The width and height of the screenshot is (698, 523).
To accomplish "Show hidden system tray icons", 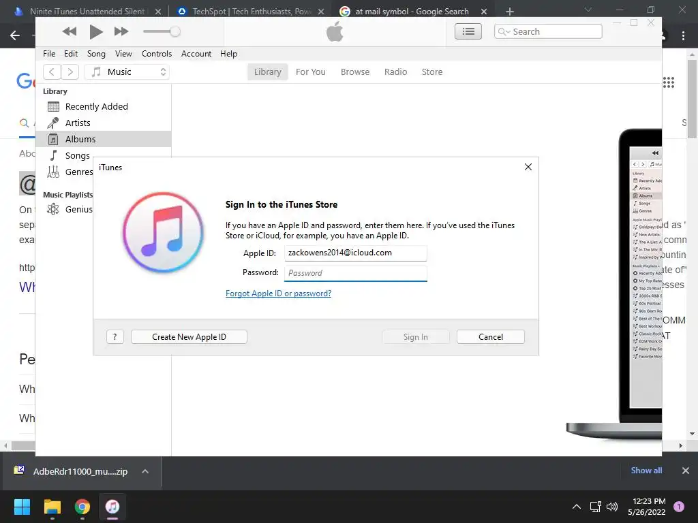I will [577, 507].
